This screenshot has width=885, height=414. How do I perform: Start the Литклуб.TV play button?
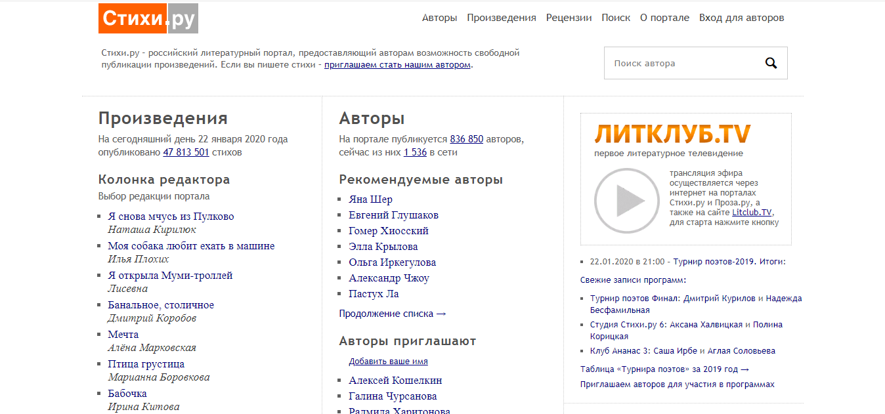click(627, 201)
